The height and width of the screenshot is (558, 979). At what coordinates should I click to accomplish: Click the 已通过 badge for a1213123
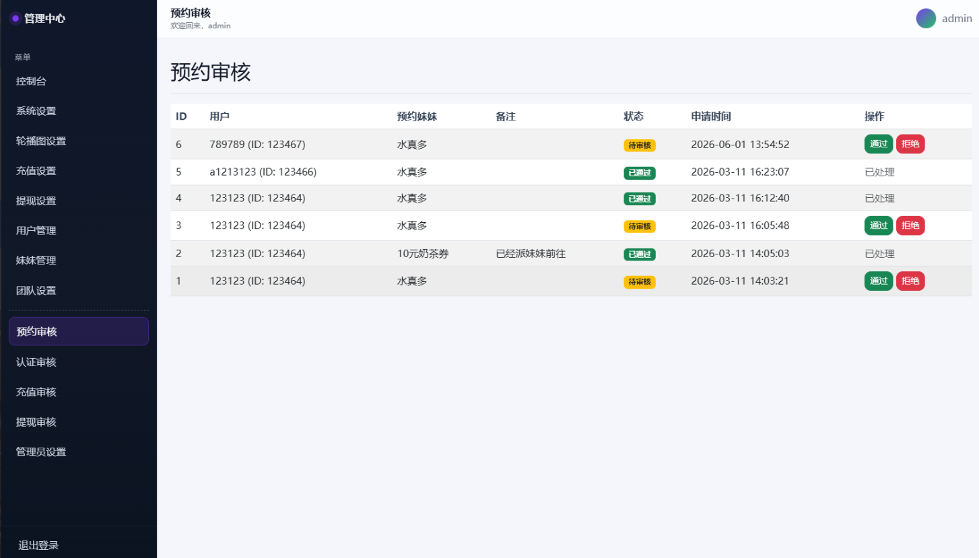(x=640, y=173)
